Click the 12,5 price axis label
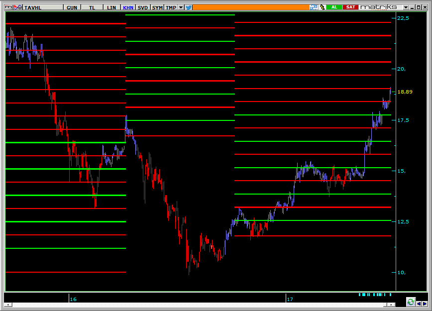Image resolution: width=432 pixels, height=311 pixels. pos(403,221)
